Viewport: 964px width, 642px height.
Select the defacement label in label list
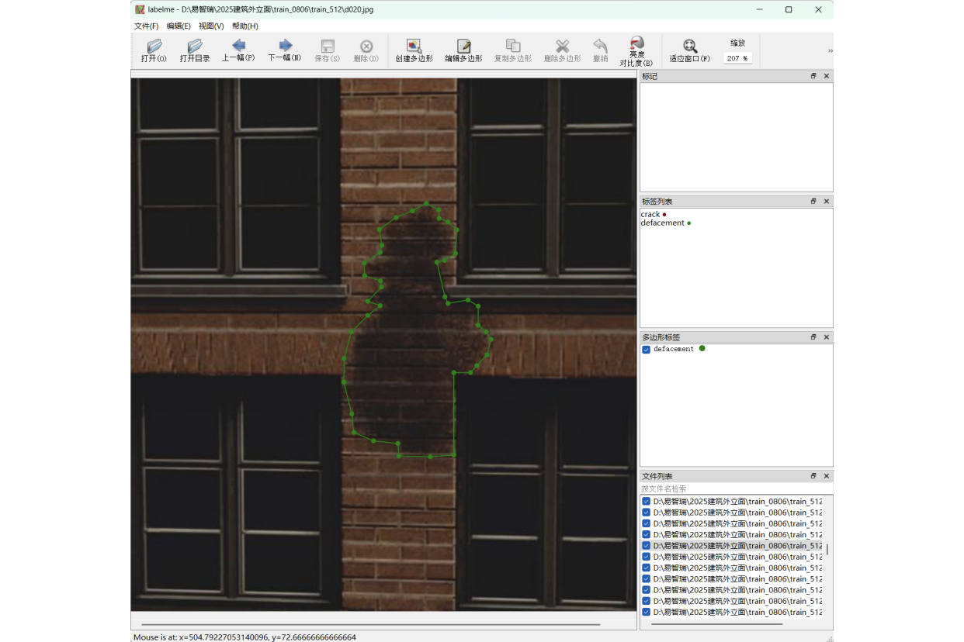point(662,223)
